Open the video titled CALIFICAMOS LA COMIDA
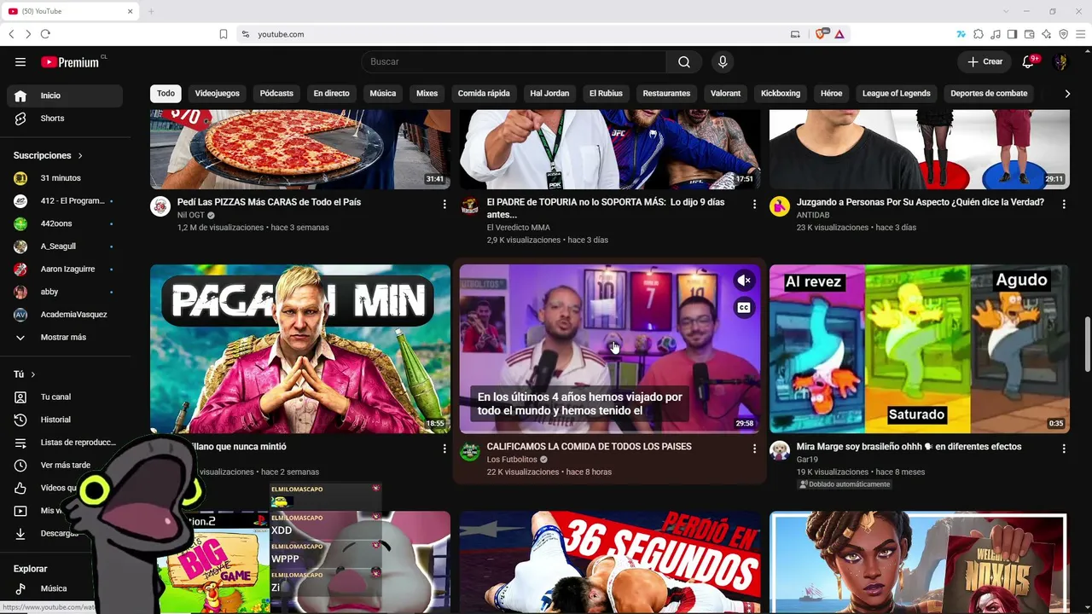The height and width of the screenshot is (614, 1092). click(589, 447)
